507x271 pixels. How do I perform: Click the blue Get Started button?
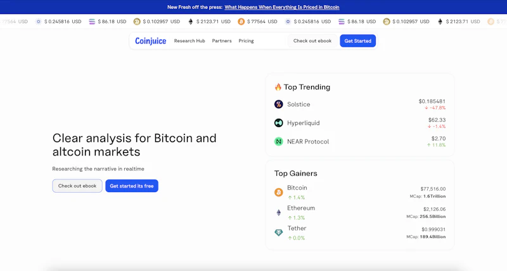tap(357, 41)
